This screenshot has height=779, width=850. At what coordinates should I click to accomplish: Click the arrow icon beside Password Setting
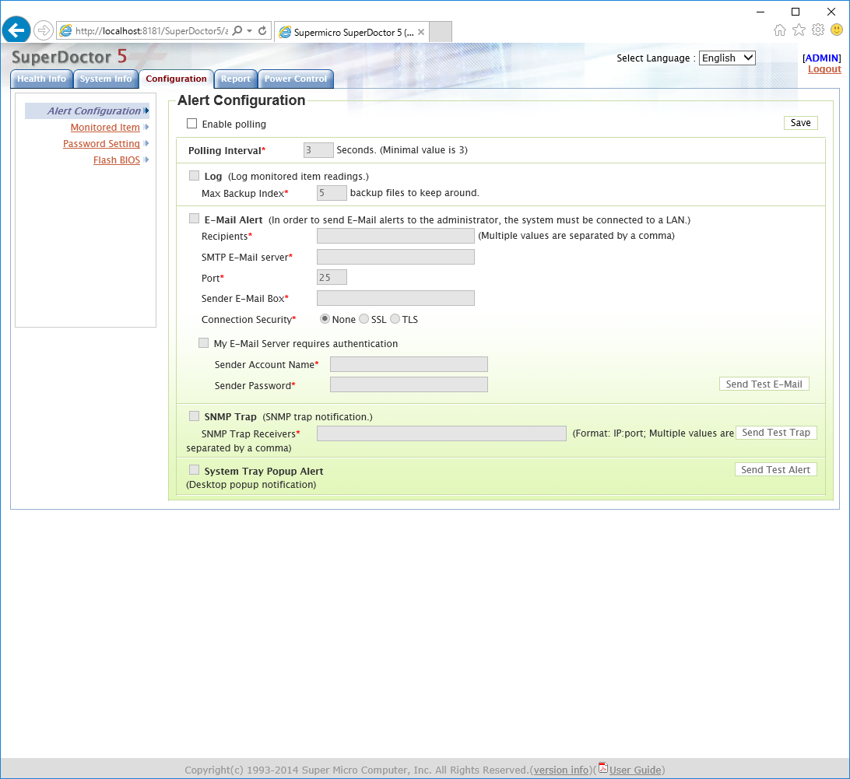tap(146, 144)
